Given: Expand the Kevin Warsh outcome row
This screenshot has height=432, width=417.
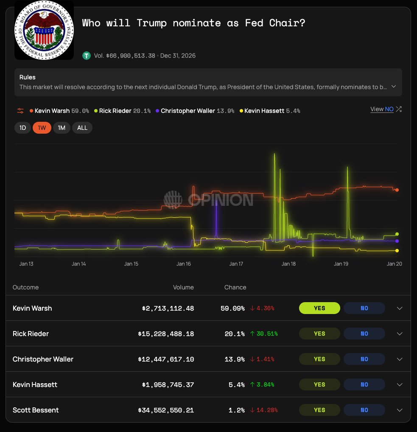Looking at the screenshot, I should tap(399, 308).
